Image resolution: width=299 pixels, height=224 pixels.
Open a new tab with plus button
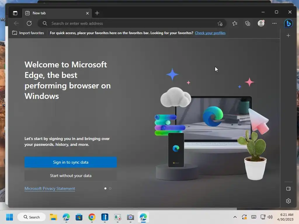[x=97, y=13]
